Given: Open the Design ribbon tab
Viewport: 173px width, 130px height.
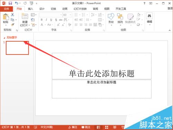Looking at the screenshot, I should pos(42,9).
